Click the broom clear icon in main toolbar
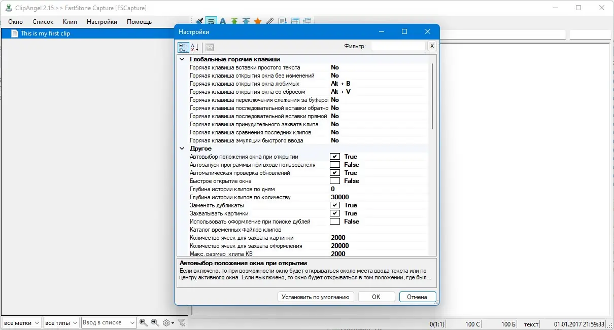This screenshot has height=330, width=614. (199, 22)
